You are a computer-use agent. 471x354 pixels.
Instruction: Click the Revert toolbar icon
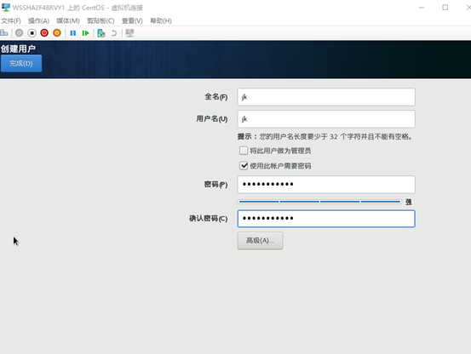click(x=114, y=33)
